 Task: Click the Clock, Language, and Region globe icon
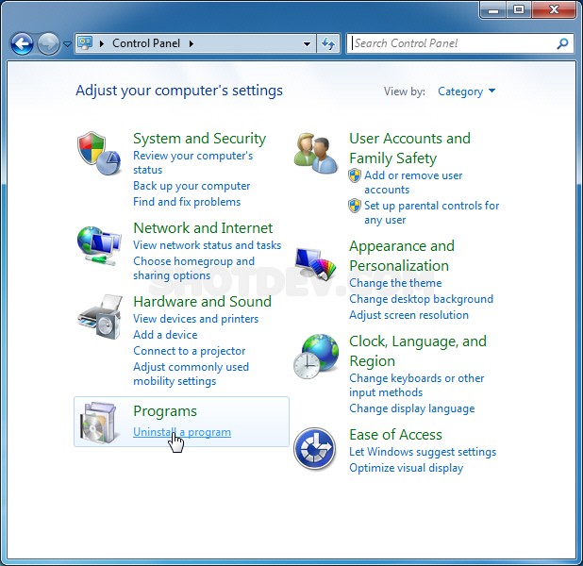point(316,357)
